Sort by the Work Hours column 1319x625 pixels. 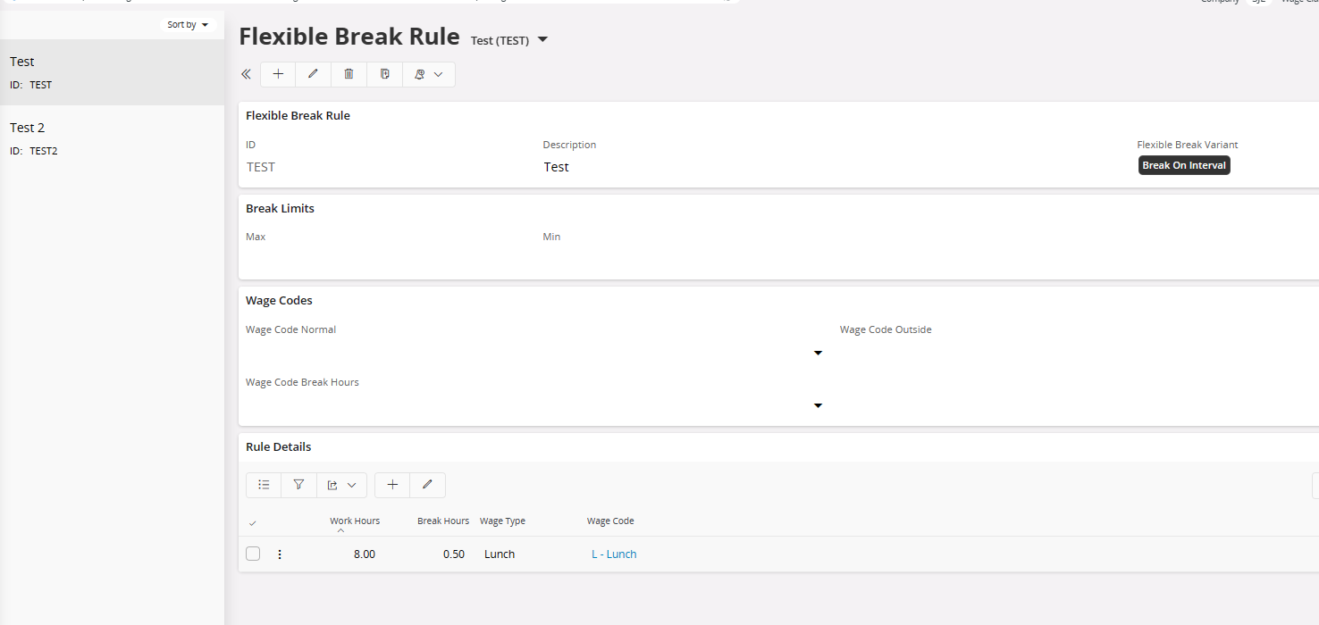click(x=355, y=521)
